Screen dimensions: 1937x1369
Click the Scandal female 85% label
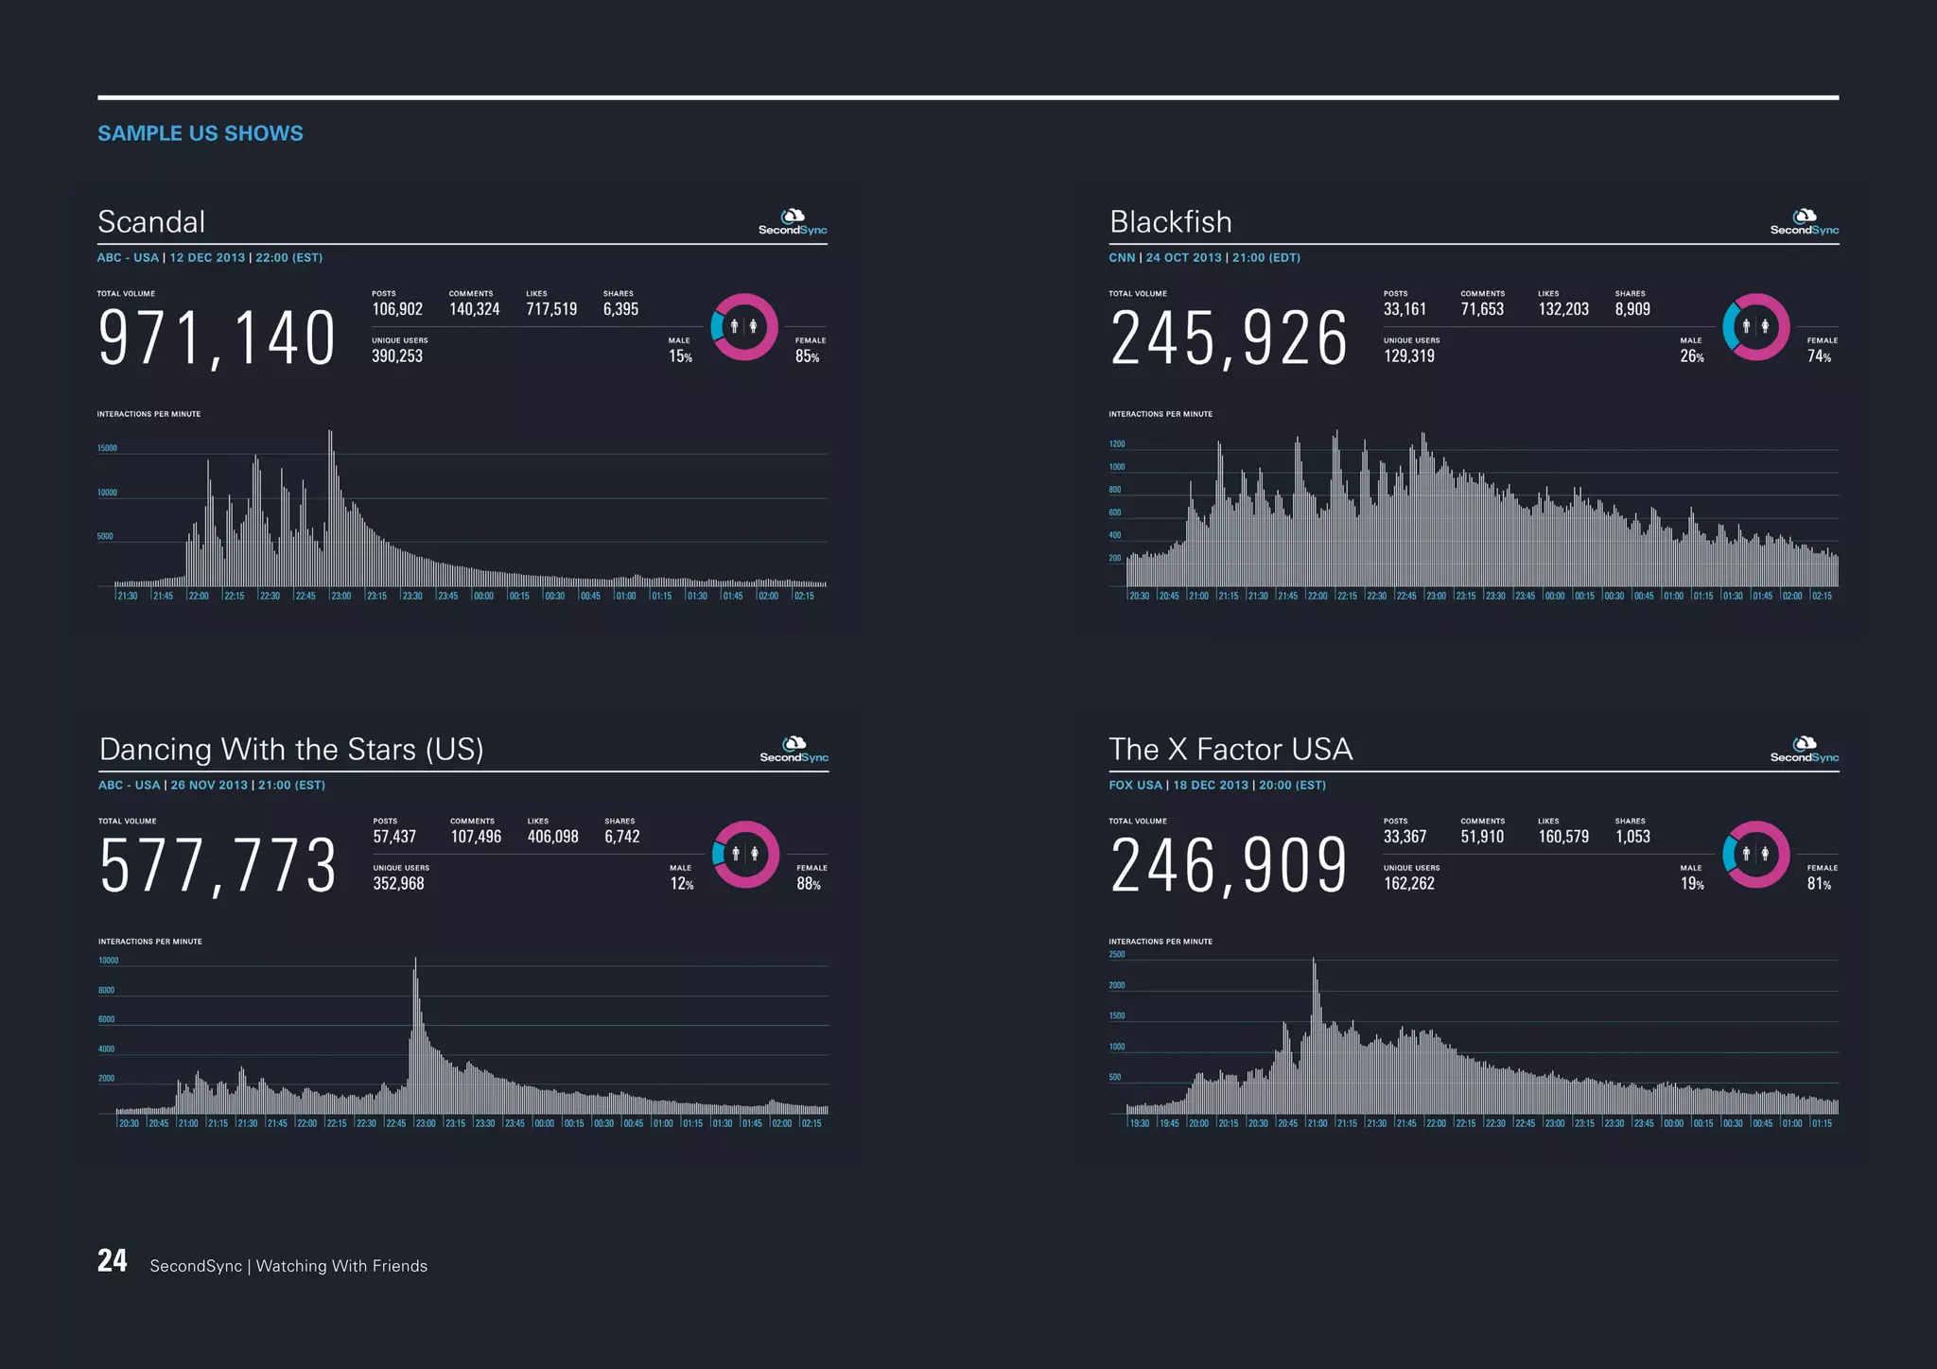click(807, 356)
